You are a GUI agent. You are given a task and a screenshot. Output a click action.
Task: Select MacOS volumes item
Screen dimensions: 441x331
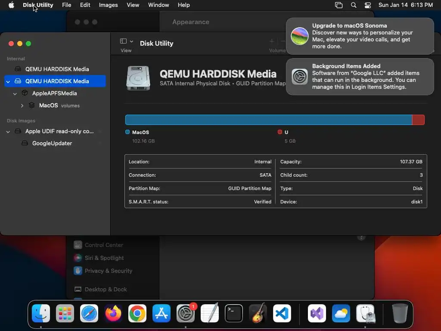pyautogui.click(x=59, y=105)
